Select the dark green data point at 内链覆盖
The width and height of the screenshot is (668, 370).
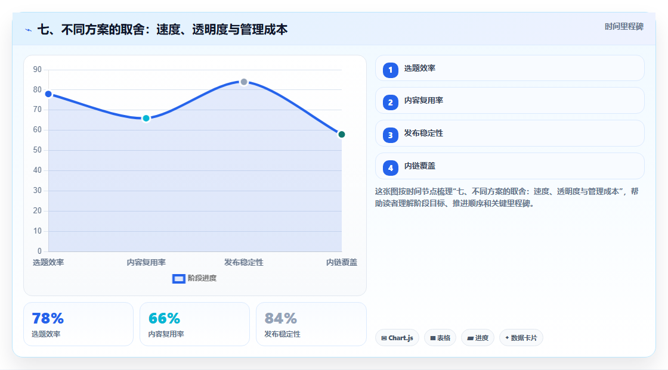pyautogui.click(x=341, y=135)
